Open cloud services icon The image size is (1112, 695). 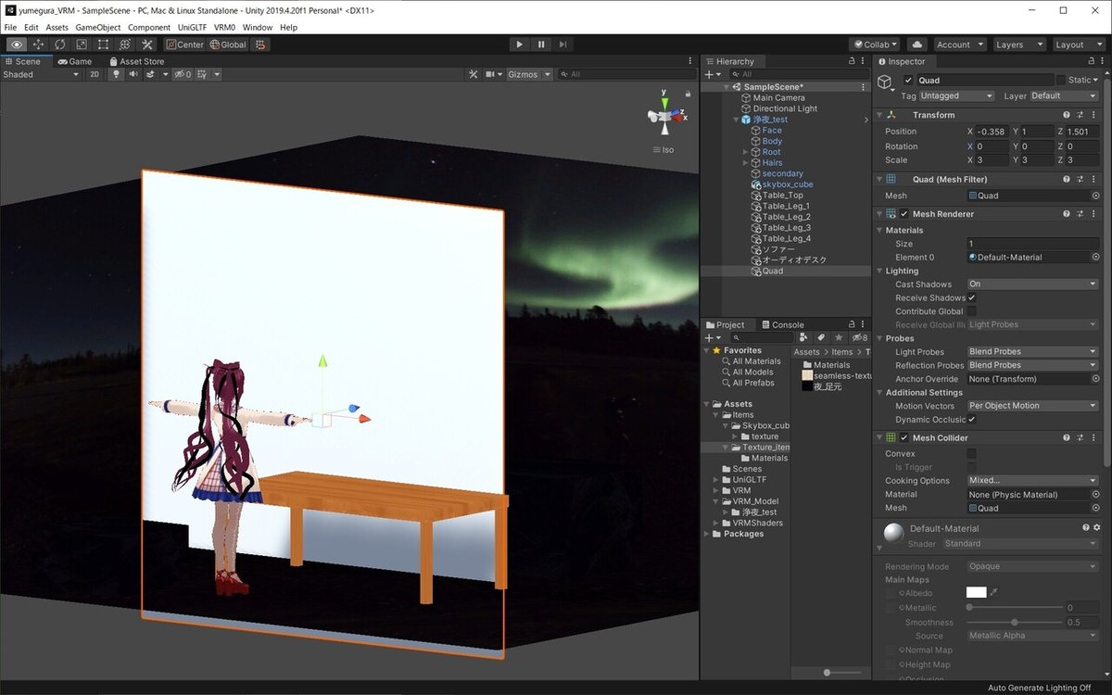pos(916,44)
